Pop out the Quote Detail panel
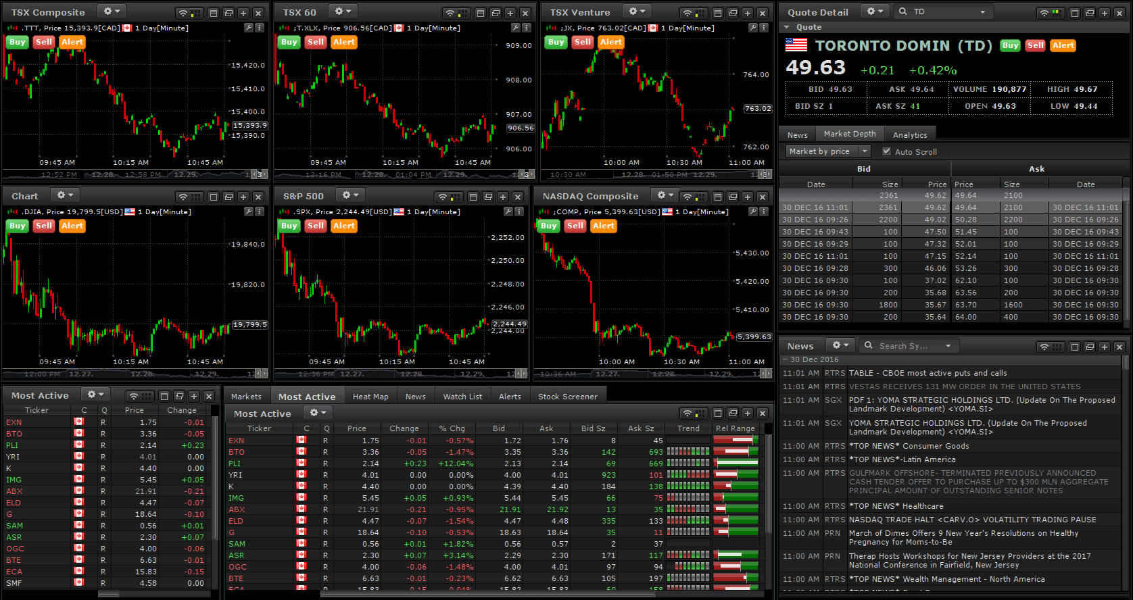This screenshot has height=600, width=1133. [x=1090, y=13]
